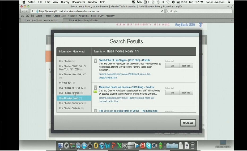Open Microsoft Outlook in the Dock
The height and width of the screenshot is (151, 247).
(x=96, y=145)
